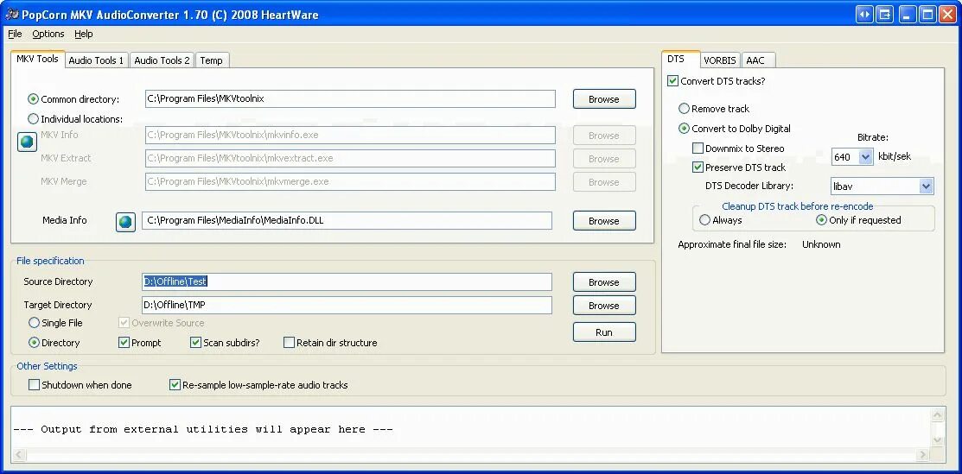Image resolution: width=962 pixels, height=474 pixels.
Task: Select Only if requested cleanup option
Action: (x=821, y=220)
